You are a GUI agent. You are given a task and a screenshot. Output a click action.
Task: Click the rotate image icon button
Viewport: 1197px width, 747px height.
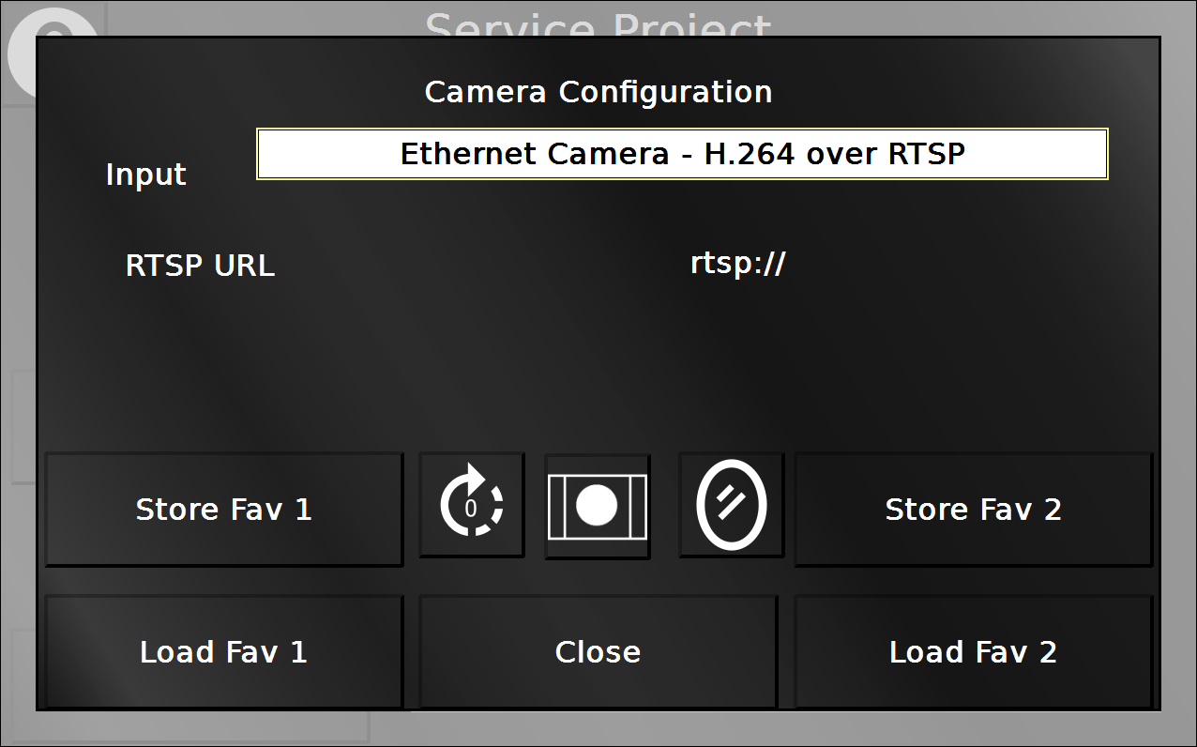click(x=471, y=505)
